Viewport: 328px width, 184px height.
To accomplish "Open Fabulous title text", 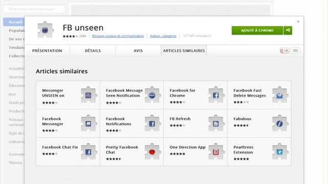I will click(x=242, y=119).
